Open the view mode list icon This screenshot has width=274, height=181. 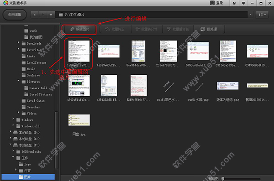[262, 15]
